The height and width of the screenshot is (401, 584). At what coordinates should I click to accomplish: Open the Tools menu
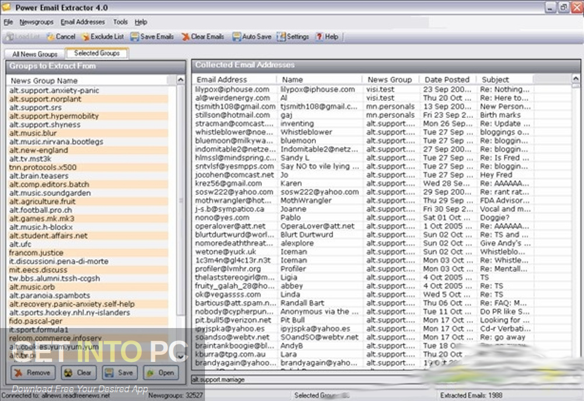(x=120, y=22)
